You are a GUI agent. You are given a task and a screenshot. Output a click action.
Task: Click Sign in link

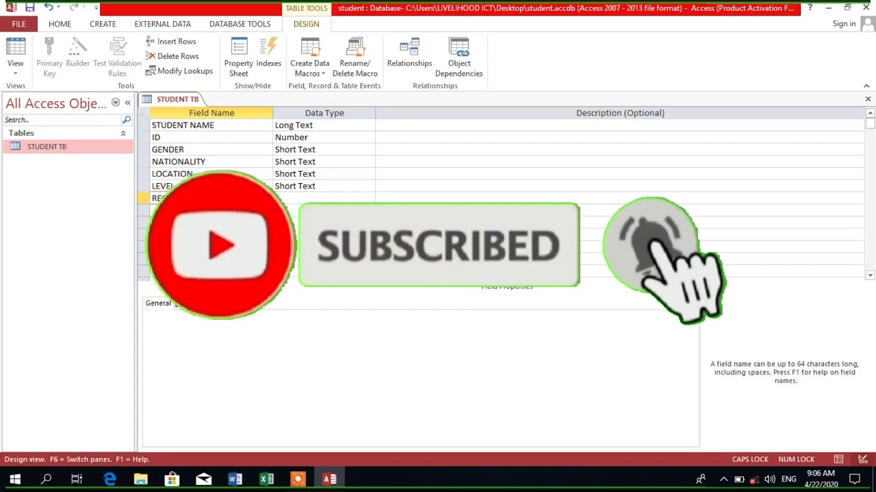click(x=844, y=24)
